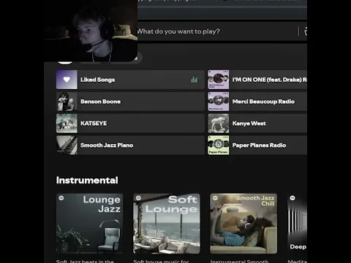Viewport: 351px width, 263px height.
Task: Open the Merci Beaucoup Radio thumbnail
Action: (219, 102)
